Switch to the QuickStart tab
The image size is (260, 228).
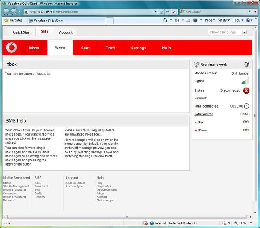(x=22, y=32)
